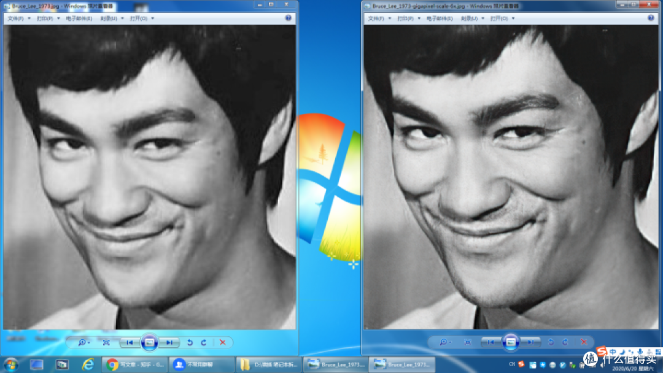Open Help icon in left viewer toolbar
Screen dimensions: 663x373
[289, 18]
